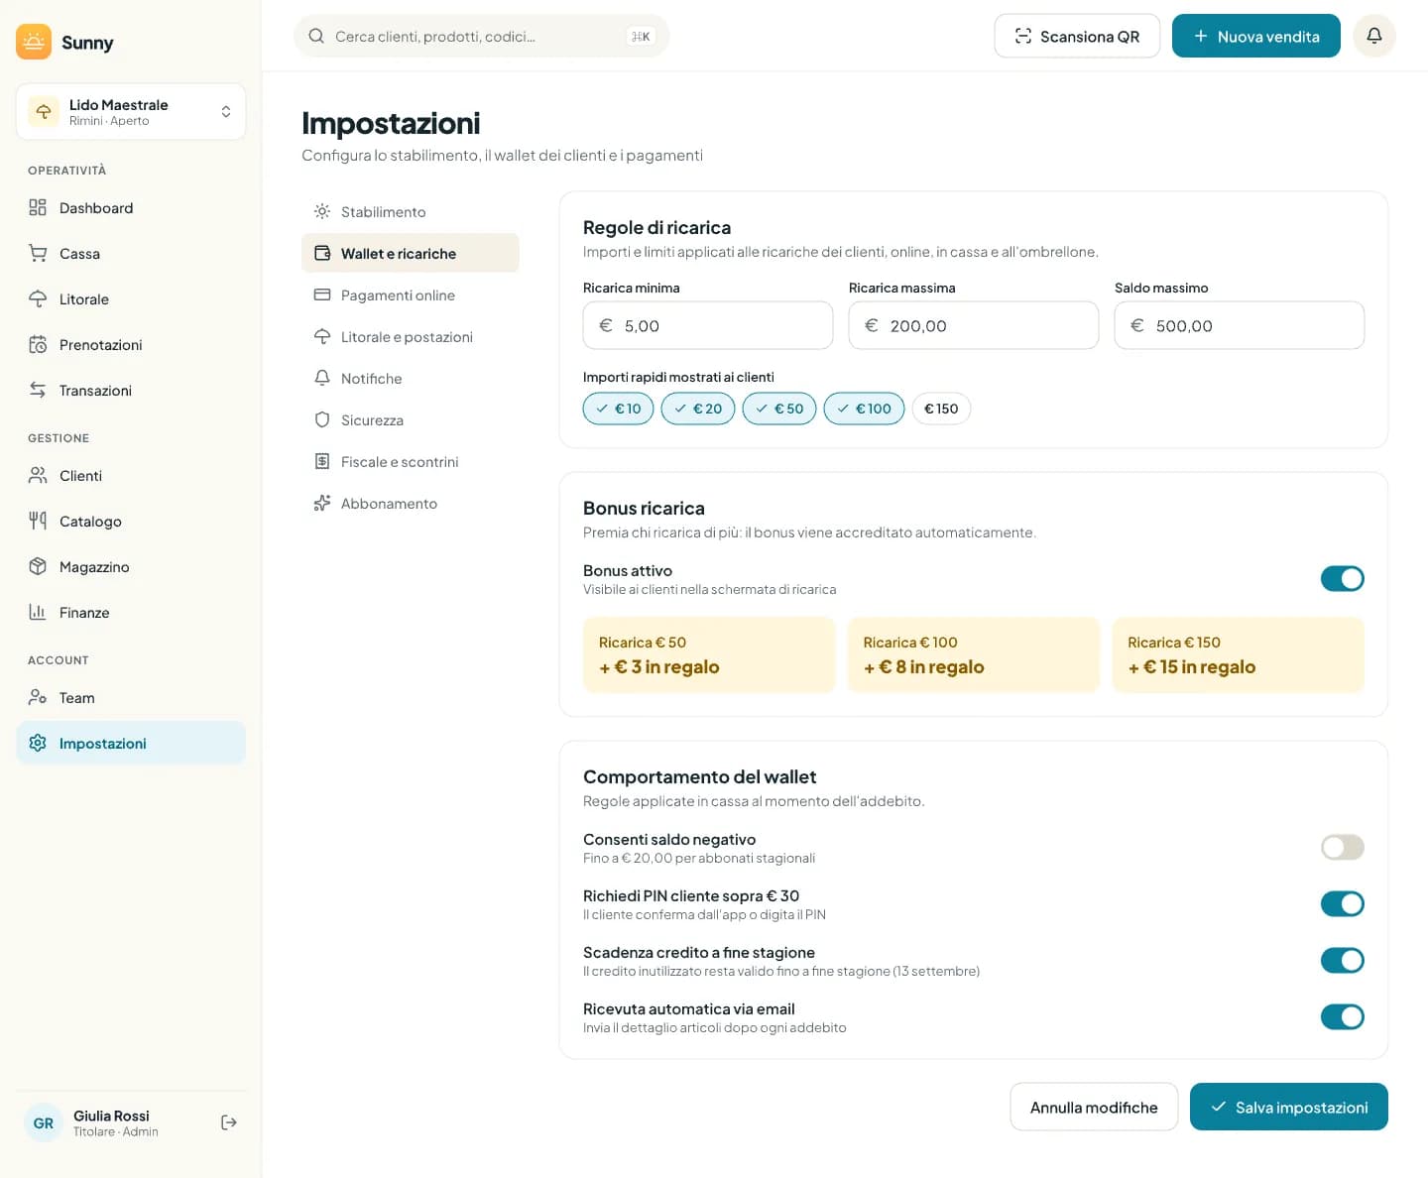Viewport: 1428px width, 1178px height.
Task: Click the Team icon in sidebar
Action: point(38,697)
